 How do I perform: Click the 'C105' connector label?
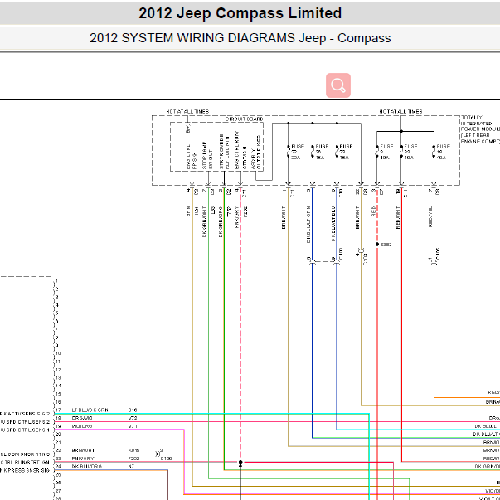(x=438, y=254)
